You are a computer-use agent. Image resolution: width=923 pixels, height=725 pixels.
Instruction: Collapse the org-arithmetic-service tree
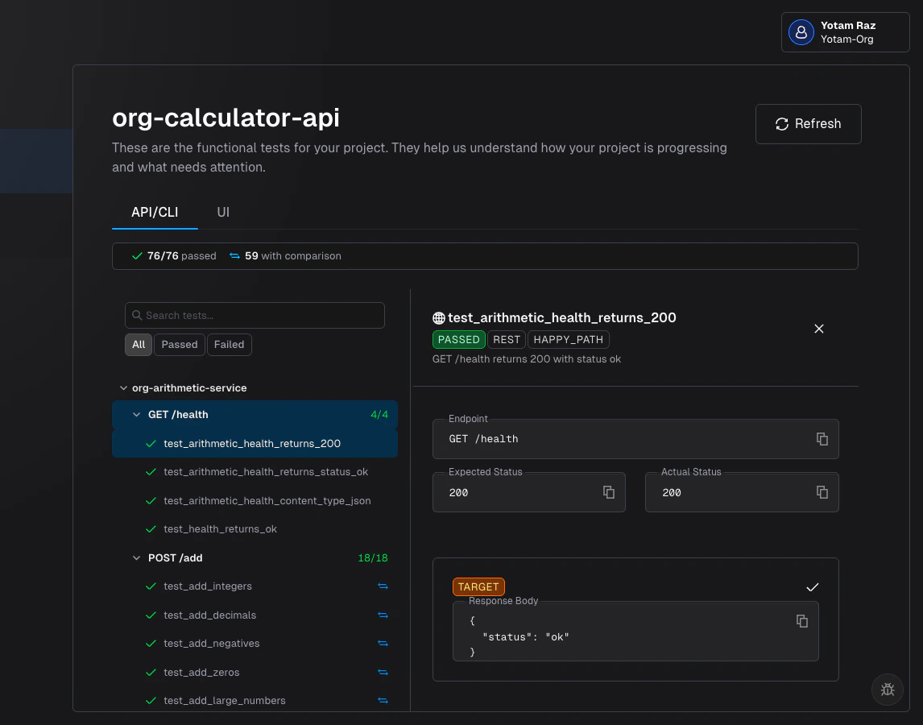coord(124,387)
